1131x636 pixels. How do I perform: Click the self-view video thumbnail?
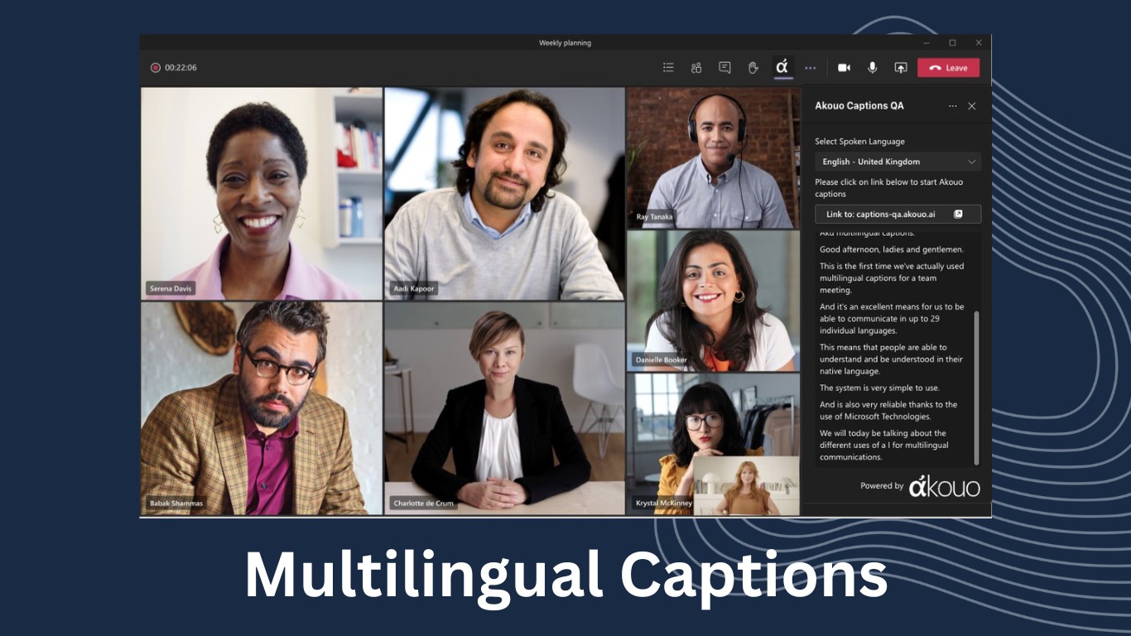pyautogui.click(x=746, y=485)
